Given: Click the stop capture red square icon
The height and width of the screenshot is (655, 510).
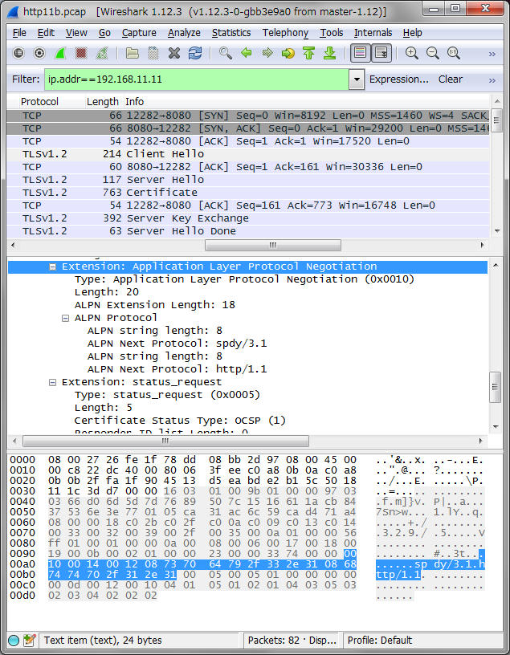Looking at the screenshot, I should [x=81, y=53].
